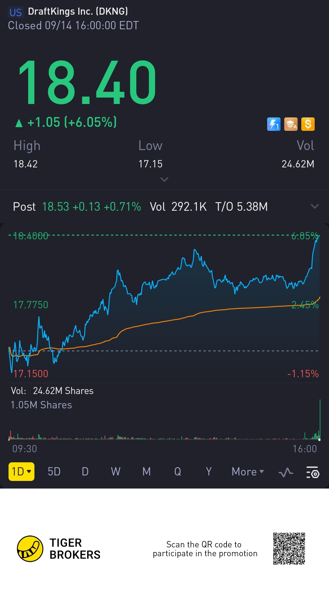Tap the Tiger Brokers logo

pyautogui.click(x=30, y=549)
